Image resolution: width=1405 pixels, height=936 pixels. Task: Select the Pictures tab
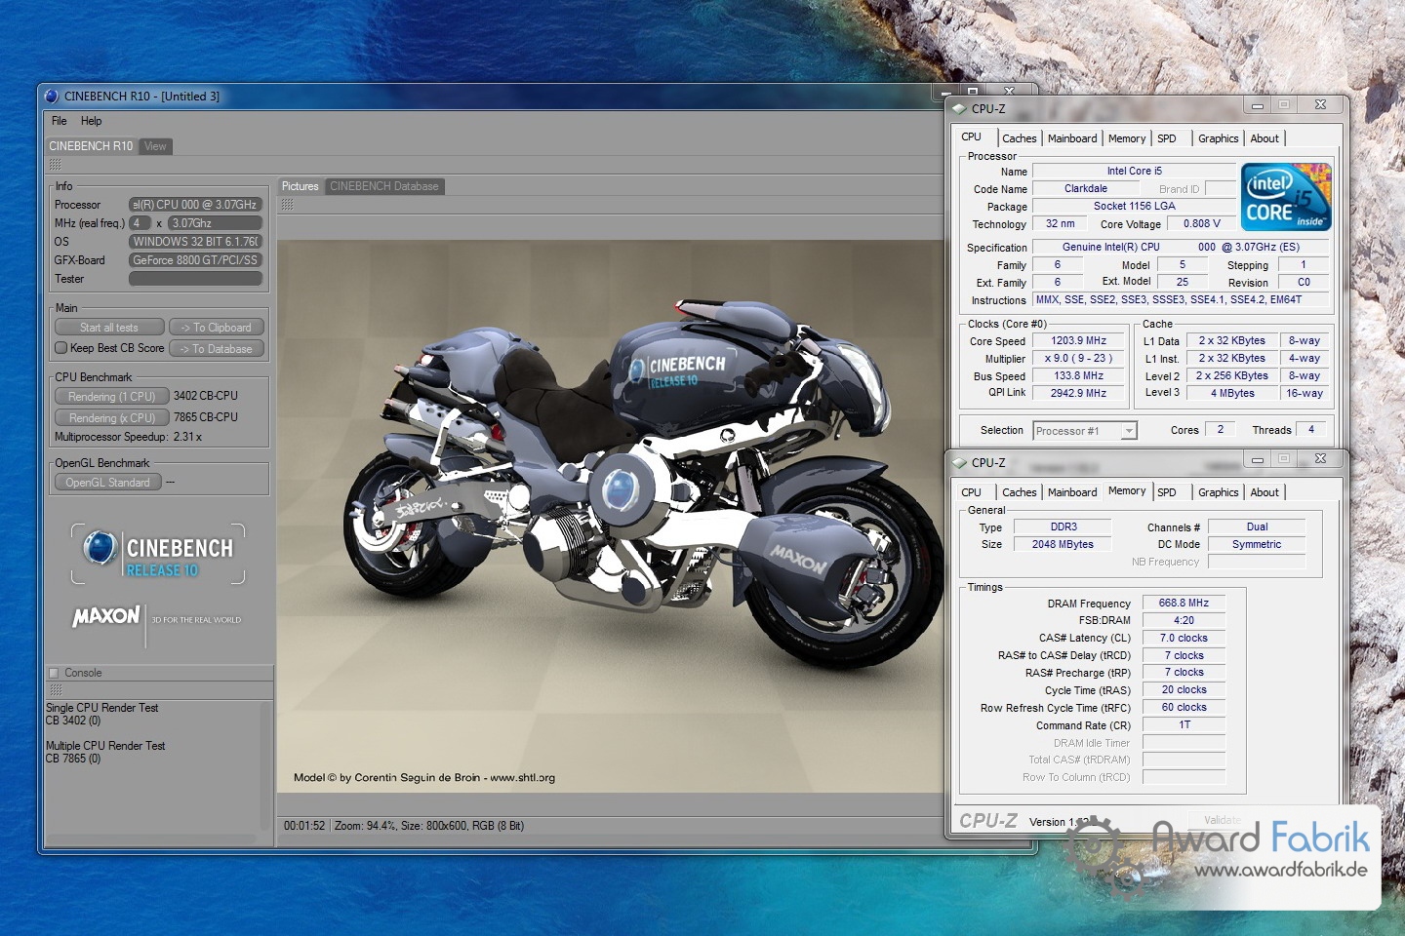(301, 186)
